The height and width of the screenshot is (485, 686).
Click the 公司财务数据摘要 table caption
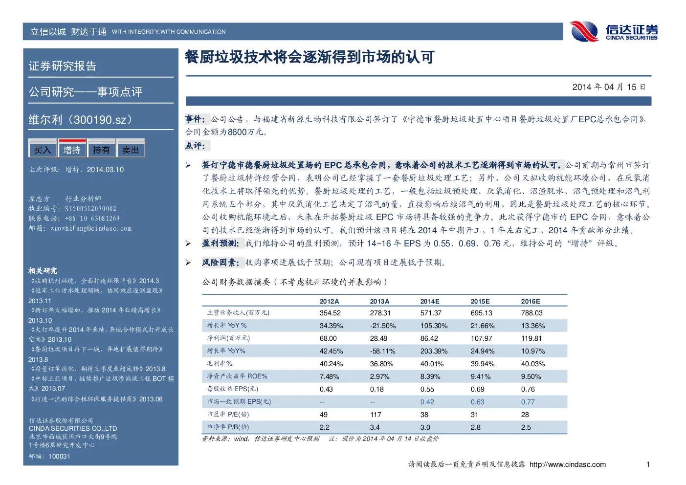[295, 282]
